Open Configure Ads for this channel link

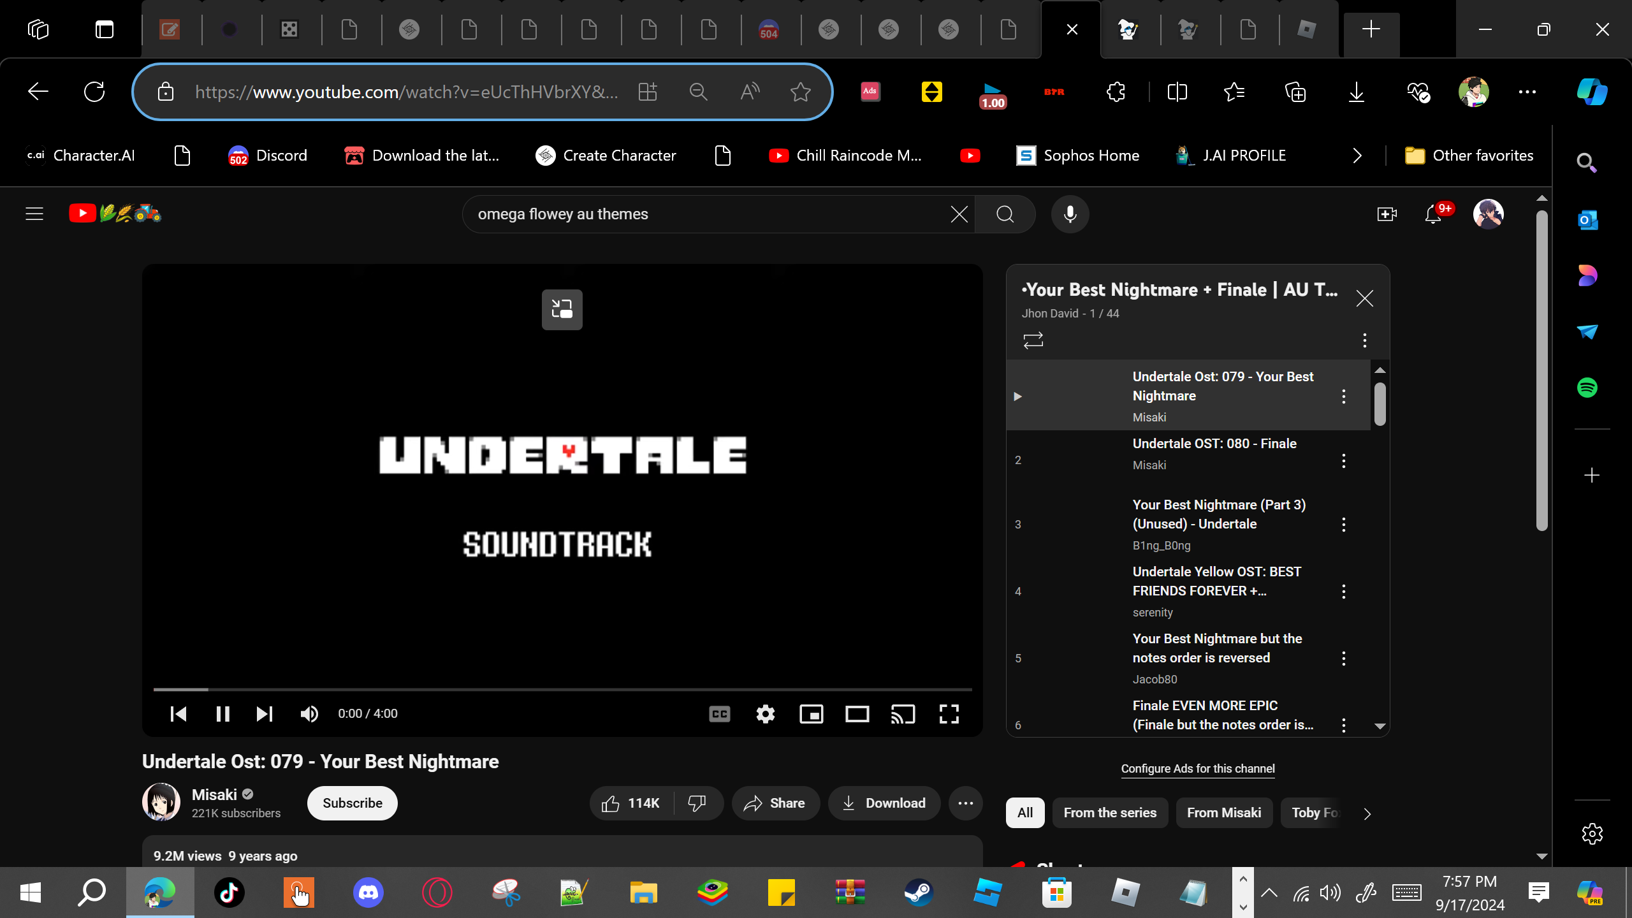1197,769
